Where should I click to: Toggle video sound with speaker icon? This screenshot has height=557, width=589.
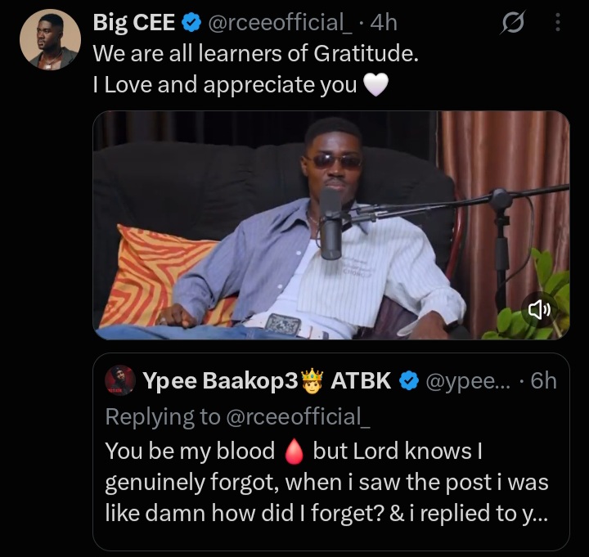(539, 309)
